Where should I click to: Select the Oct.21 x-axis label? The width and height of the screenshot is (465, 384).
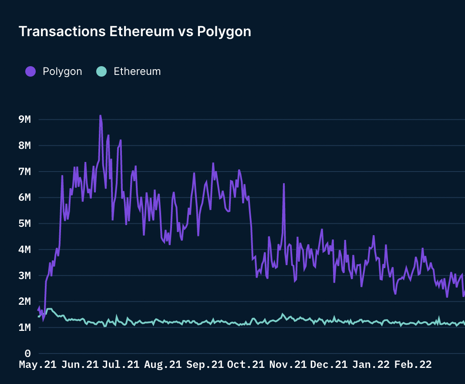click(x=246, y=364)
